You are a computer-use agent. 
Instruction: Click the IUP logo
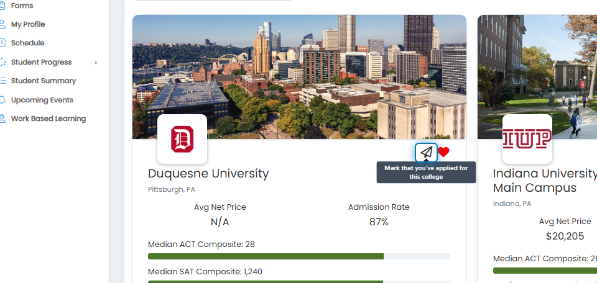(x=527, y=139)
